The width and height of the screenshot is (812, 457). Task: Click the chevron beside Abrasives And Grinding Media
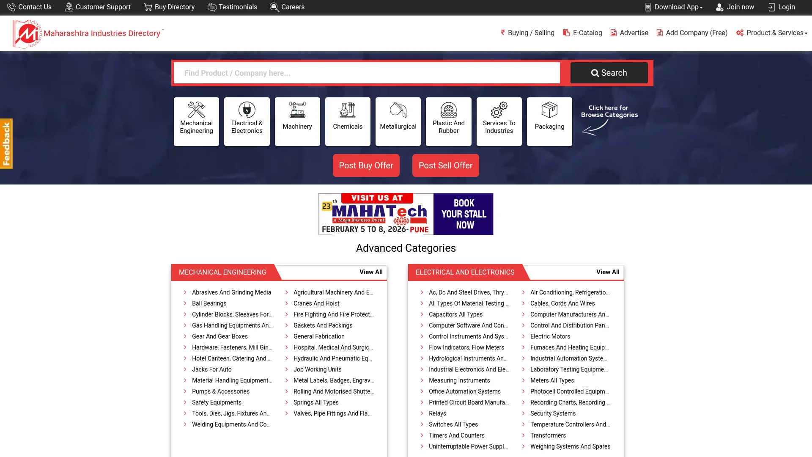click(185, 292)
